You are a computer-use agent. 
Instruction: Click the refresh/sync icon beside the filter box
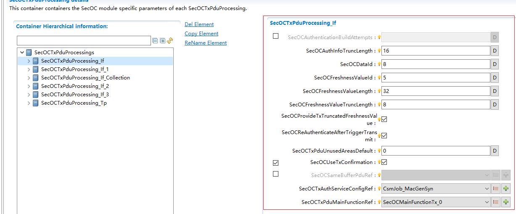[170, 41]
